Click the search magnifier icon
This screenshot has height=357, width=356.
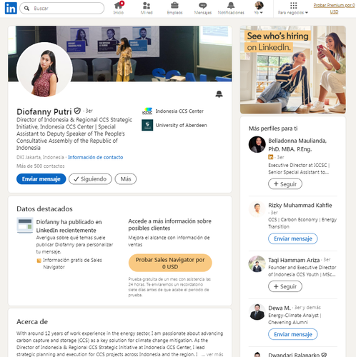coord(26,9)
